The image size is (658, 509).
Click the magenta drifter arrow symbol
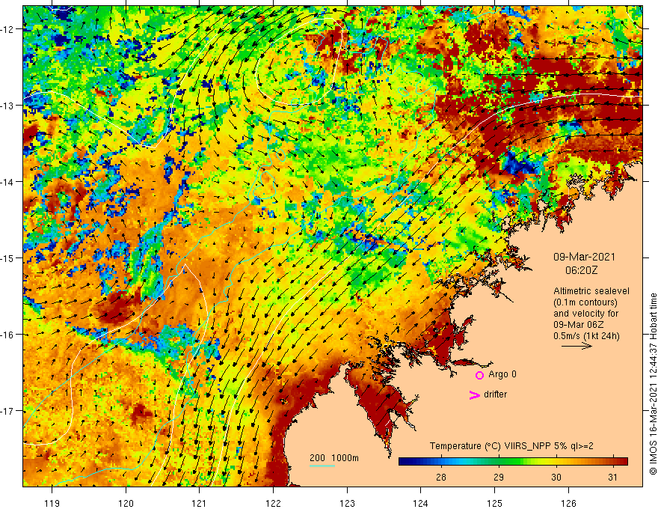point(474,395)
